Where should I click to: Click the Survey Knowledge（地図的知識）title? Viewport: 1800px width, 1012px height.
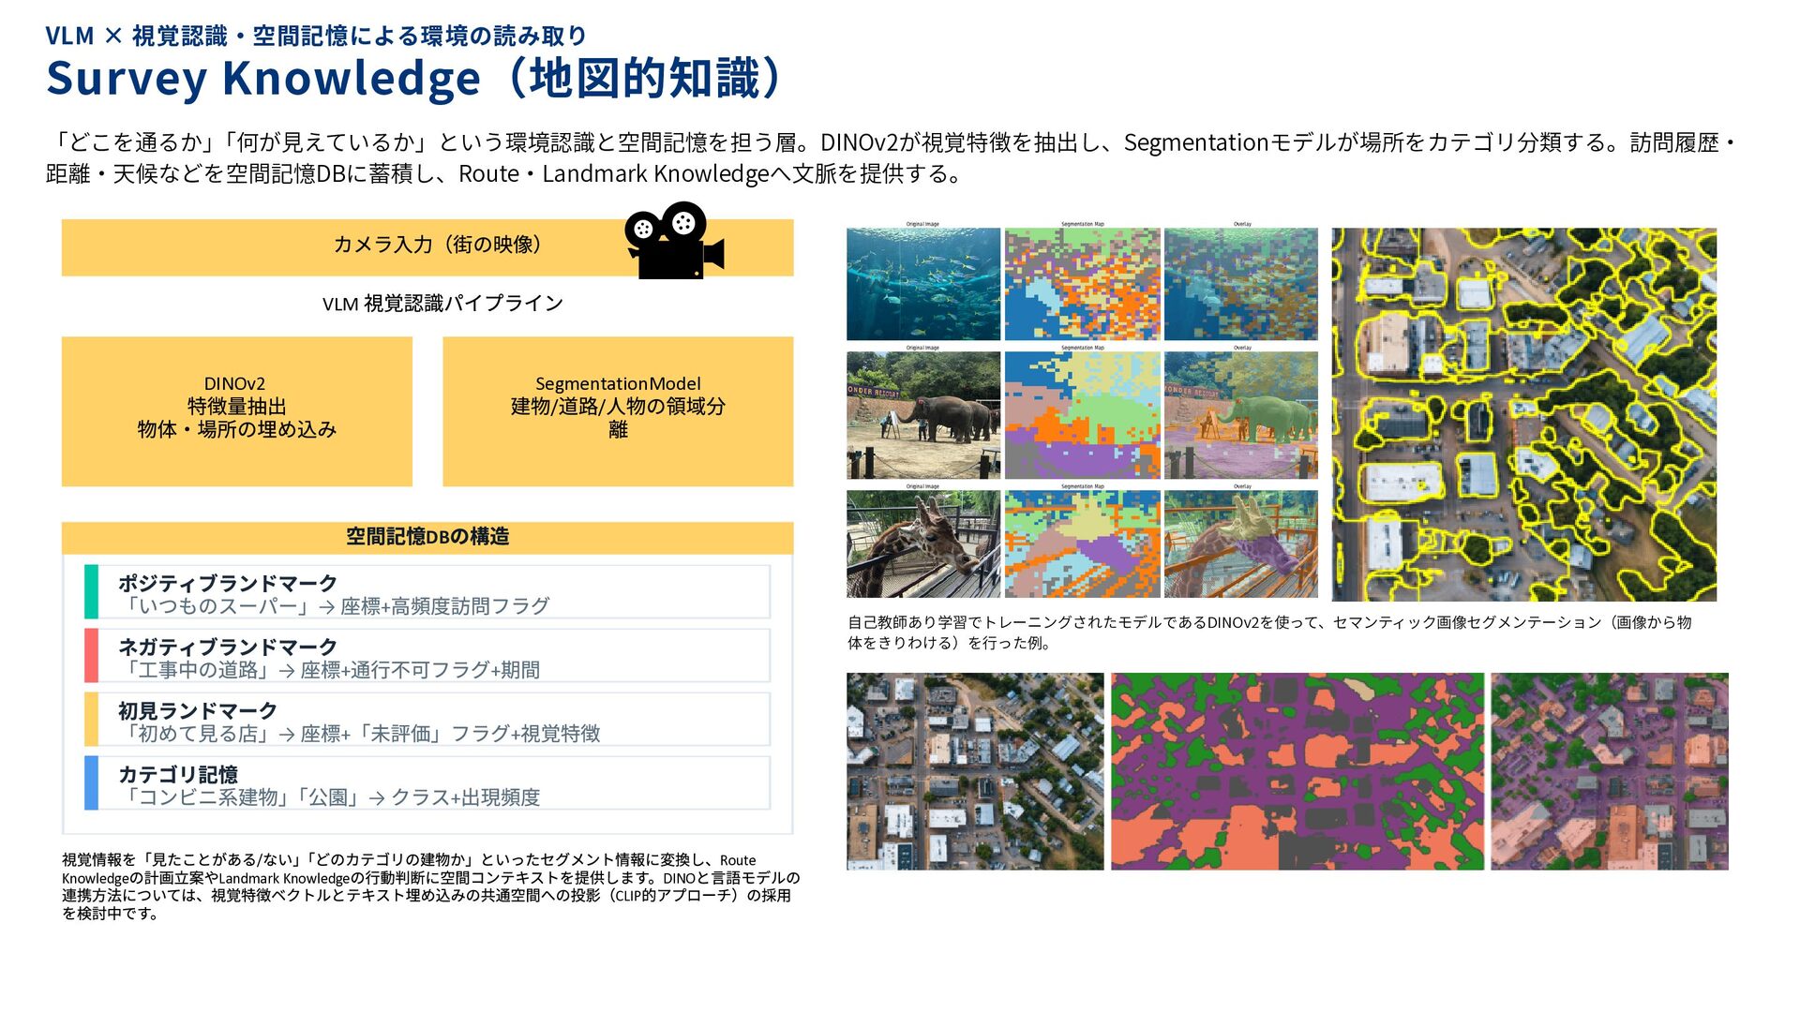point(416,79)
